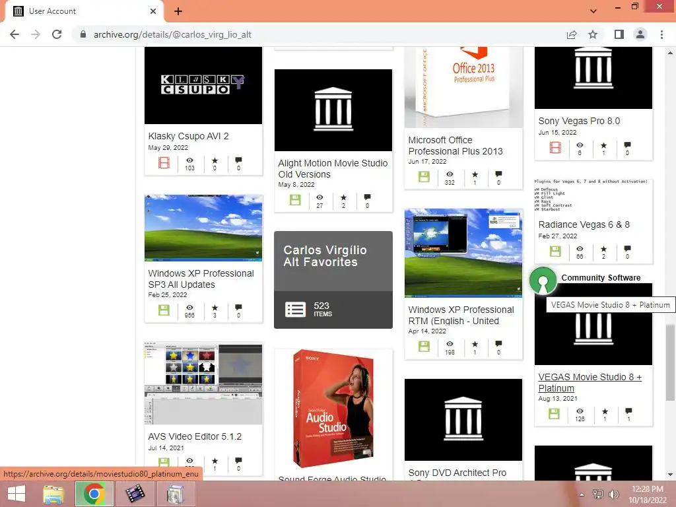Screen dimensions: 676x507
Task: Open the Chrome profile avatar
Action: tap(640, 34)
